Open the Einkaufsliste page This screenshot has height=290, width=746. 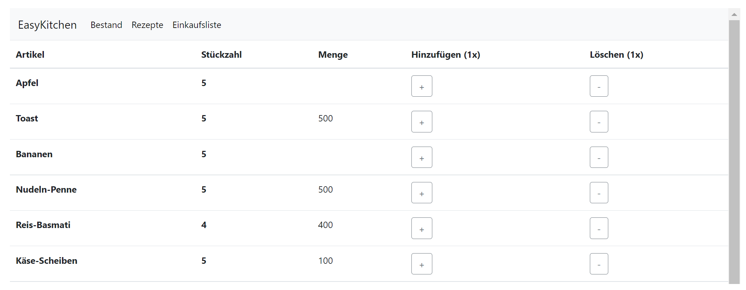click(197, 25)
